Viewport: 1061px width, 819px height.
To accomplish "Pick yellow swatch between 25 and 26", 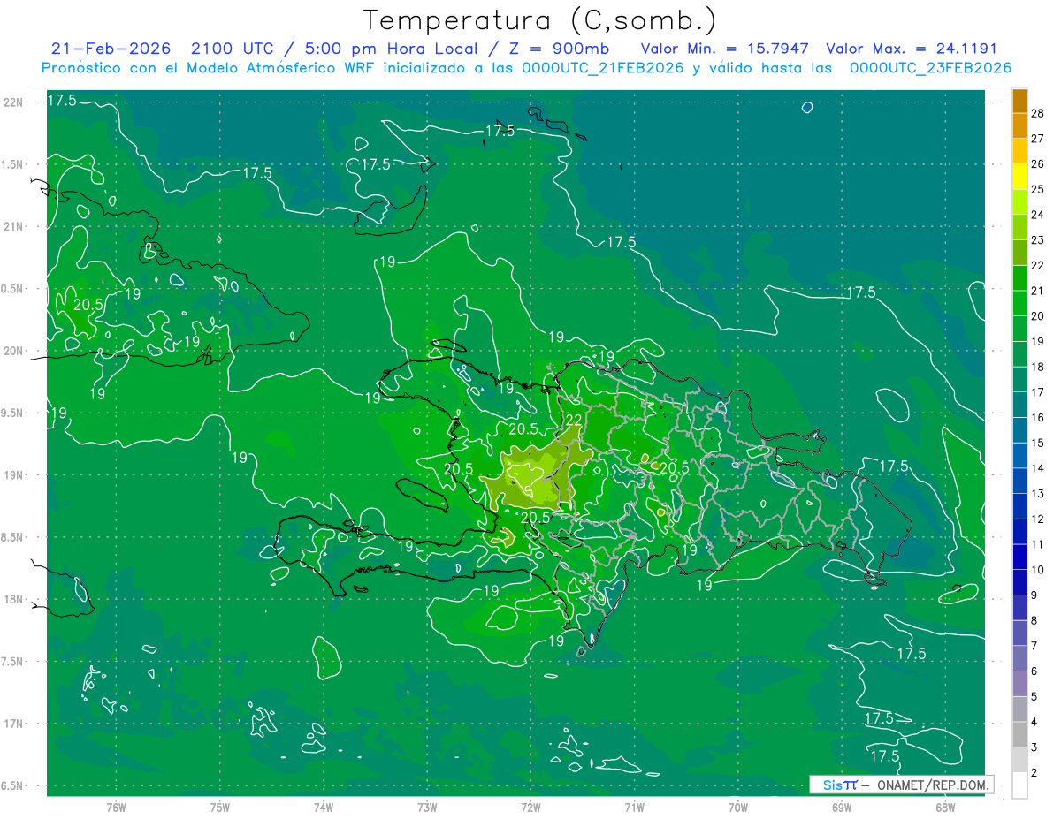I will coord(1019,177).
